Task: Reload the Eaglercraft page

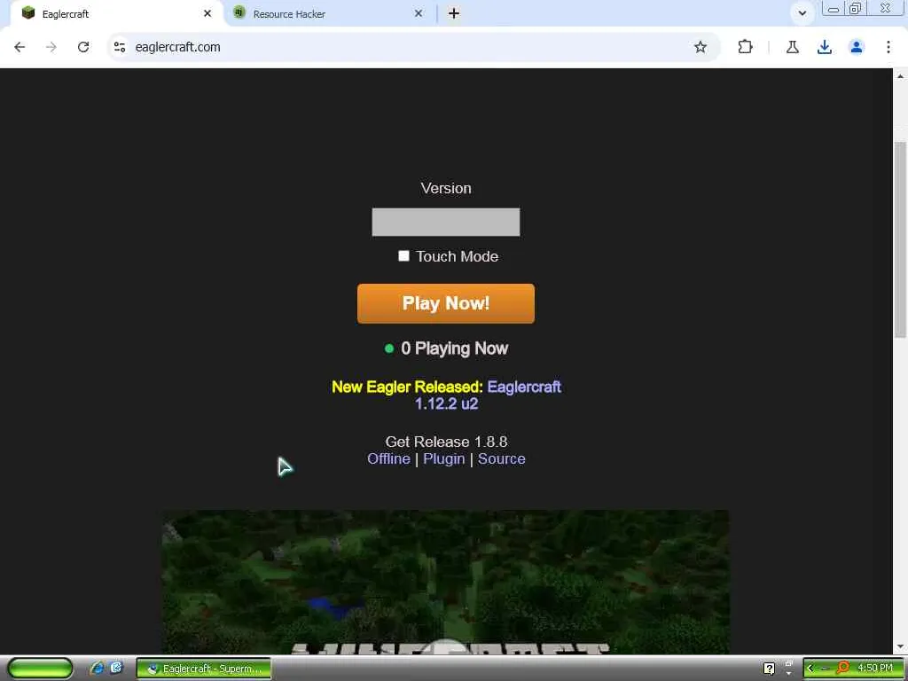Action: click(83, 47)
